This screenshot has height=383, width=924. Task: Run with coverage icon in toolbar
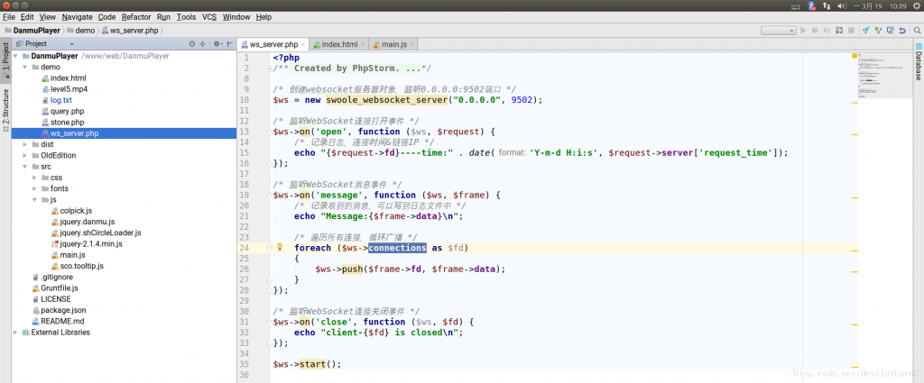pyautogui.click(x=827, y=30)
